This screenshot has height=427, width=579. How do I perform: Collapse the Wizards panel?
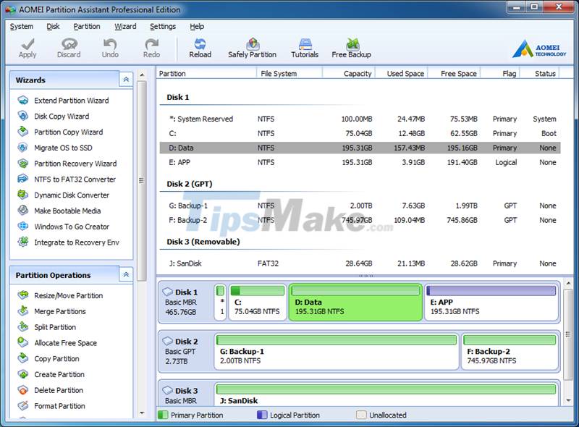(125, 80)
